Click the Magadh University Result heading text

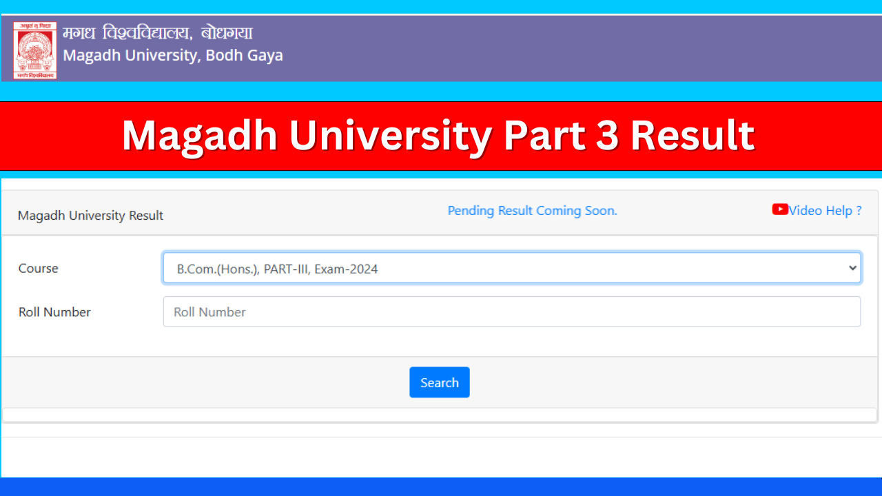pyautogui.click(x=91, y=216)
